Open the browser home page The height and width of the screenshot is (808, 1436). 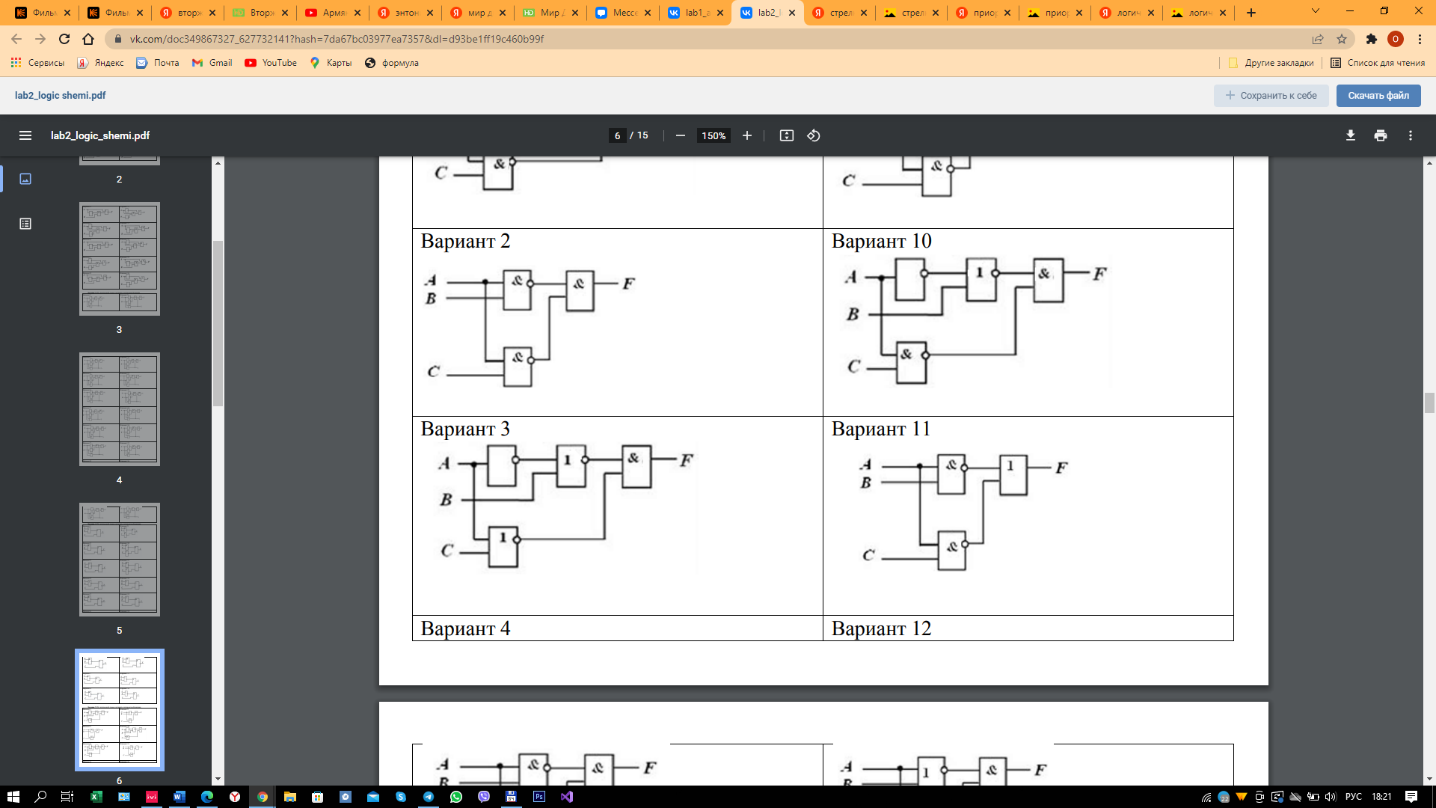point(88,39)
